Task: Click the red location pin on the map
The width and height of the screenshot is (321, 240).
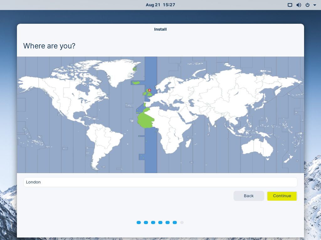Action: [150, 91]
